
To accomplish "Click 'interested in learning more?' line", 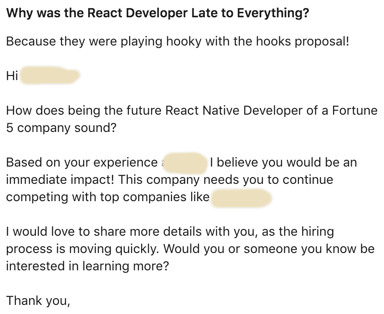I will point(87,266).
